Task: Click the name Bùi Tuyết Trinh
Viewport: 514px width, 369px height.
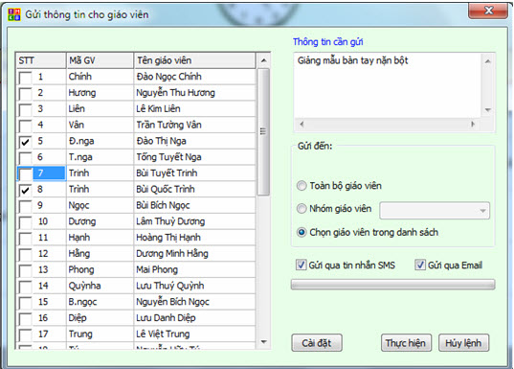Action: [167, 173]
